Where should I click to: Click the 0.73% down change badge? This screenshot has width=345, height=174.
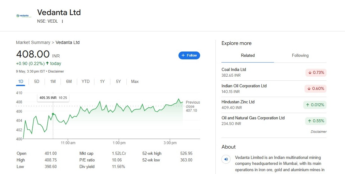316,73
